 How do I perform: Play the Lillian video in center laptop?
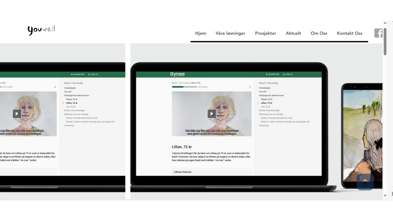tap(212, 114)
